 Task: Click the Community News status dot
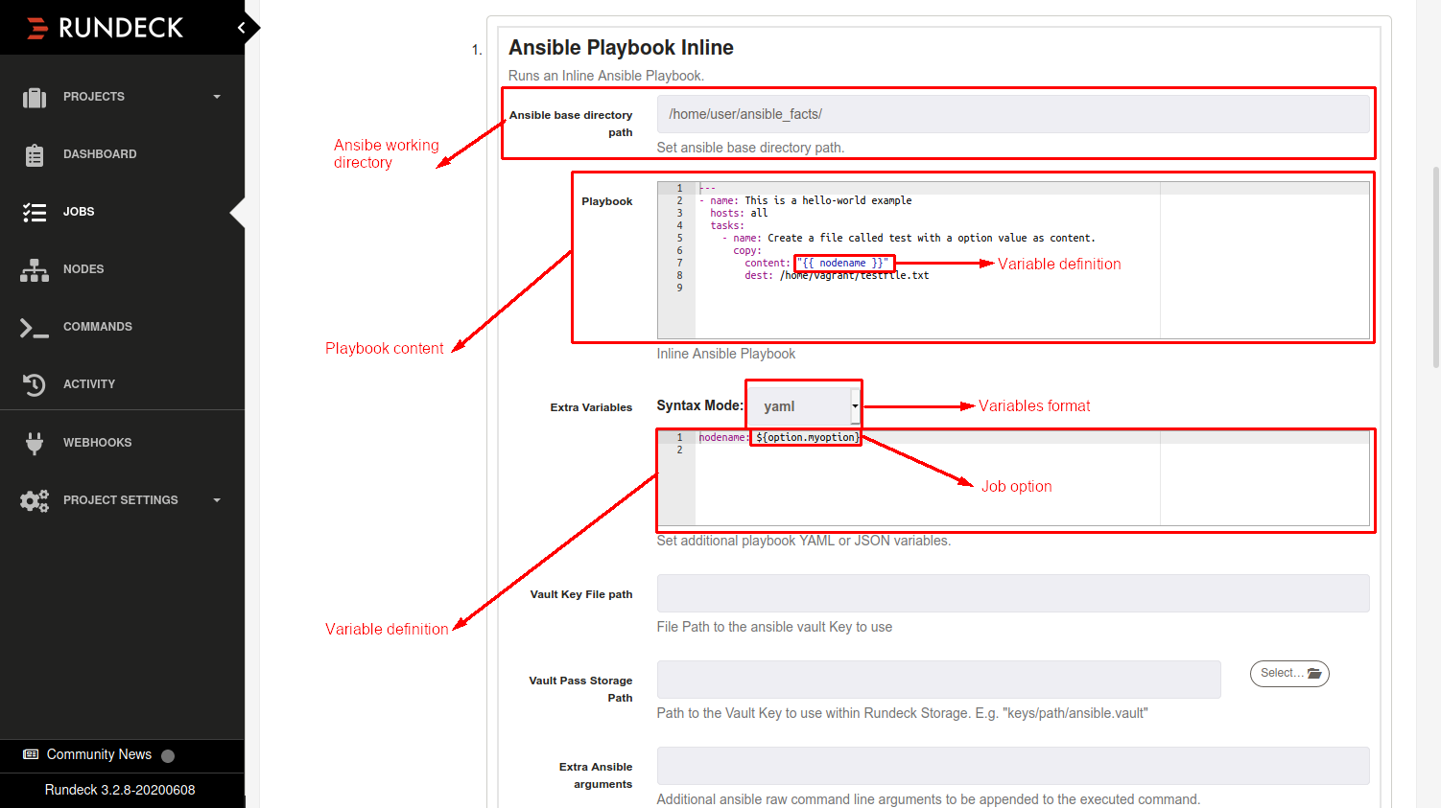168,755
